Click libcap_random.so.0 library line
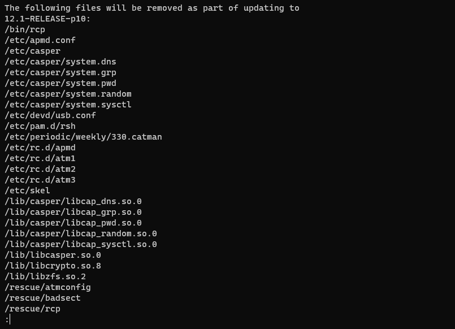Viewport: 455px width, 329px height. 81,233
